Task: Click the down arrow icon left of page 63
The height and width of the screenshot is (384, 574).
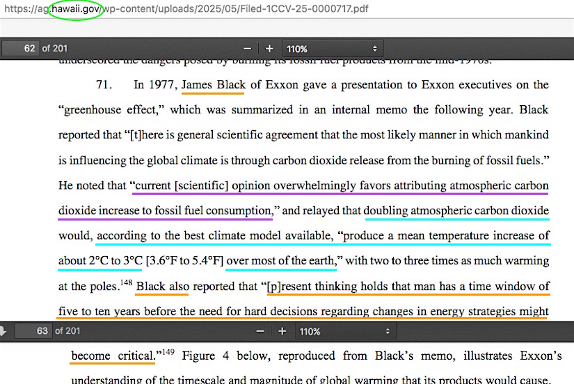Action: click(3, 331)
